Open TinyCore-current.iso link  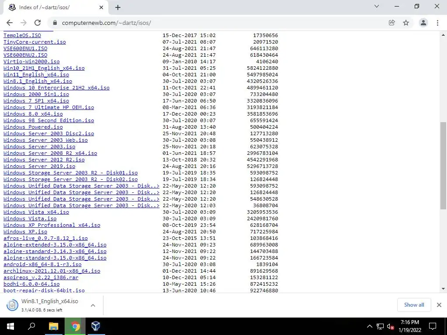pyautogui.click(x=34, y=42)
